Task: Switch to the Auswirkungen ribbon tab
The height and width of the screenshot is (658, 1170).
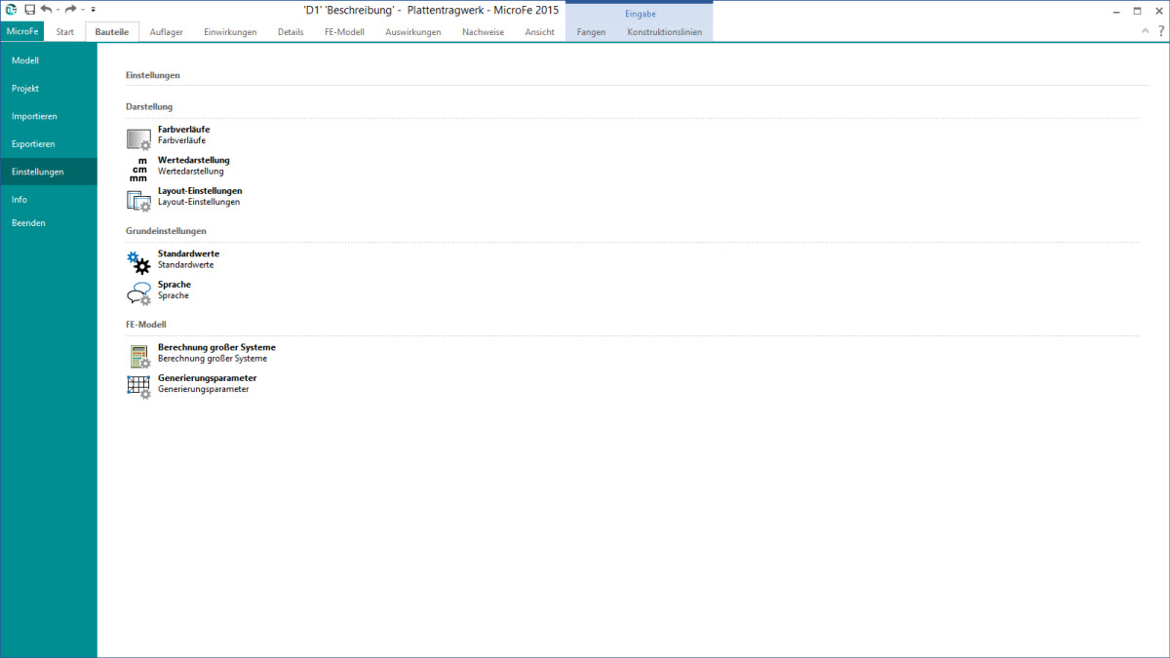Action: 413,31
